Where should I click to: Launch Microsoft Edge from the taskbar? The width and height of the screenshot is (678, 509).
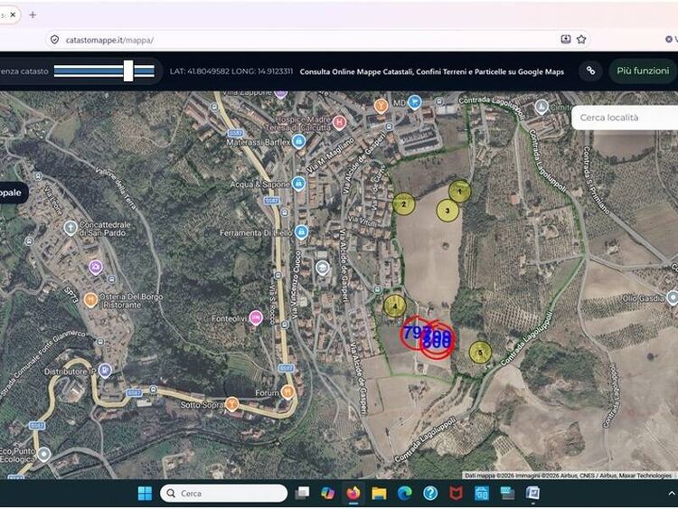(404, 494)
